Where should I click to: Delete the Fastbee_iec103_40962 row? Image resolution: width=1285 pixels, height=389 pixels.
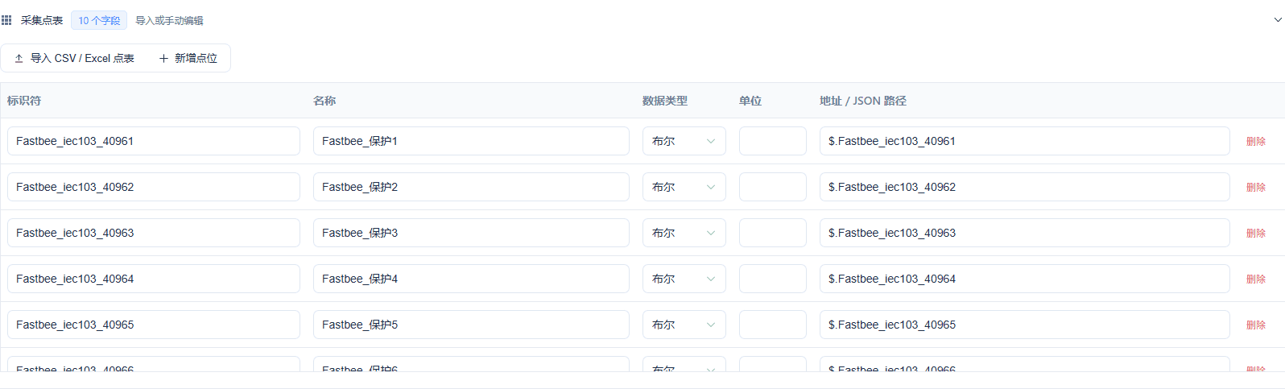click(1256, 187)
